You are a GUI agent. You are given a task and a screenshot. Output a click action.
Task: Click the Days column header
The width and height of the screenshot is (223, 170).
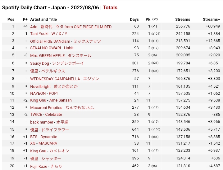tap(134, 19)
